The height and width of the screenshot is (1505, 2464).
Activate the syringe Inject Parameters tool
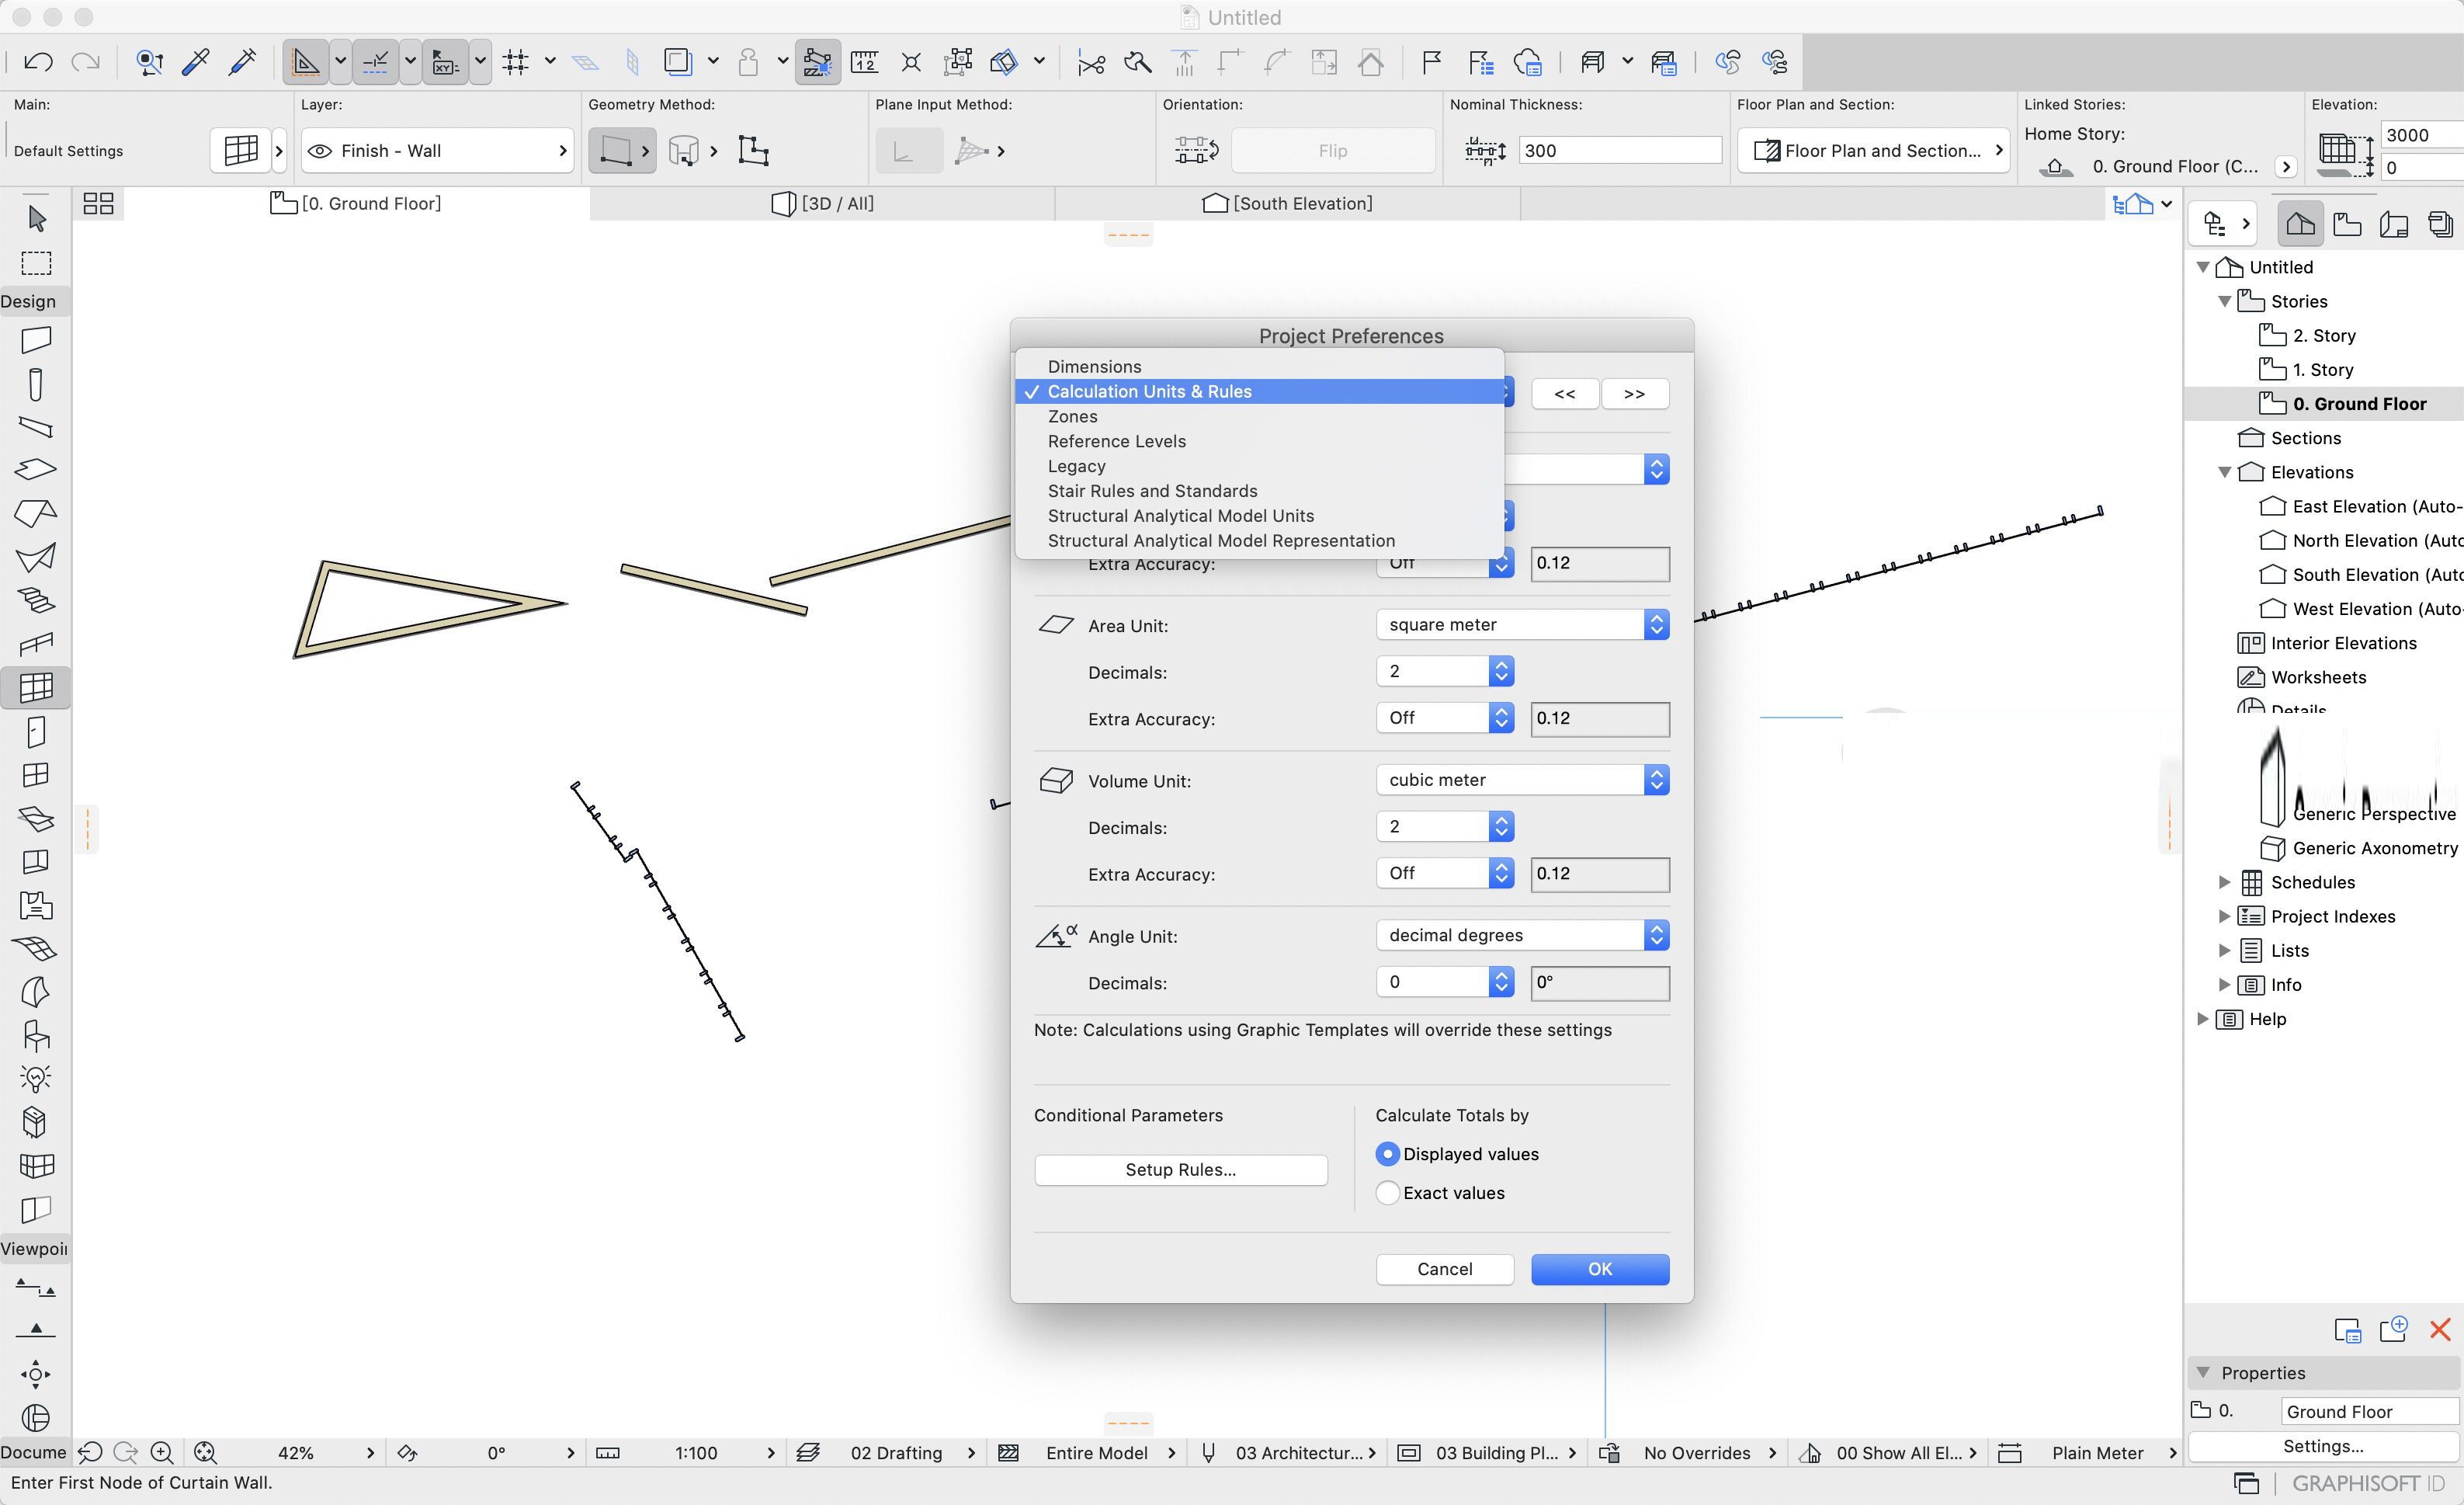pos(243,62)
